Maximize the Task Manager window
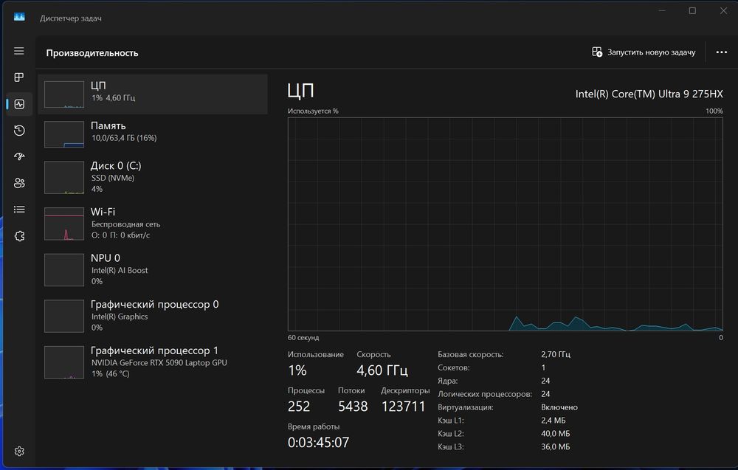738x470 pixels. click(x=692, y=11)
